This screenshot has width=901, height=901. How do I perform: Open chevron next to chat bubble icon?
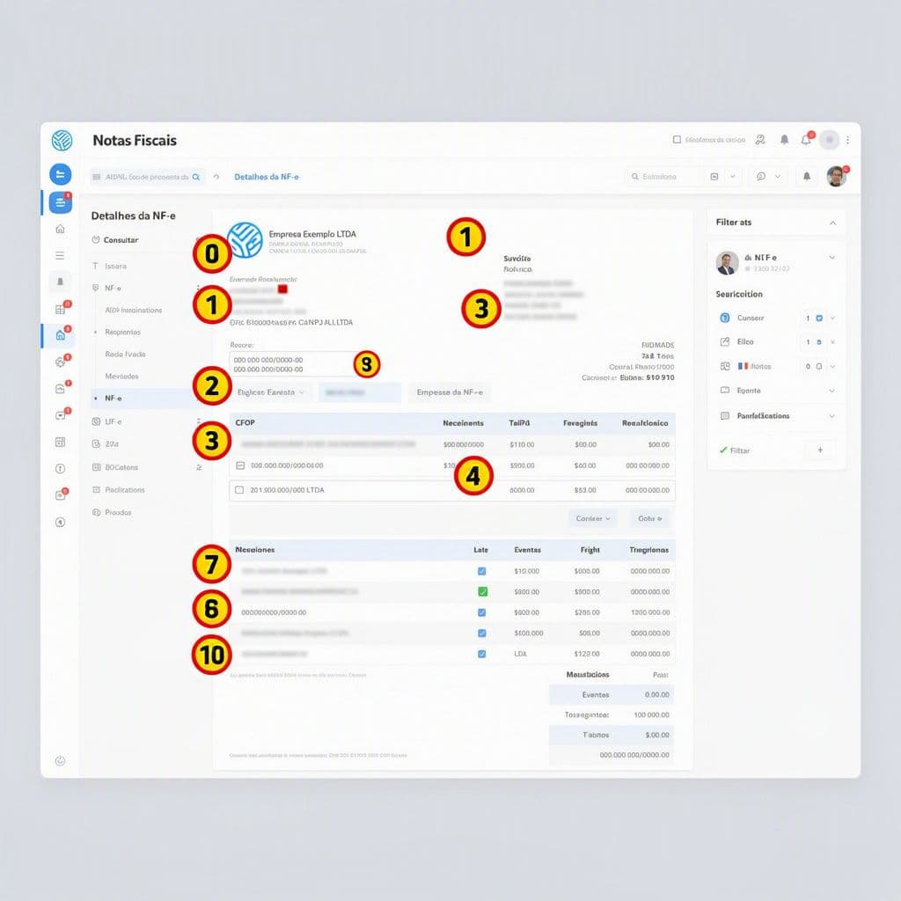click(x=778, y=176)
